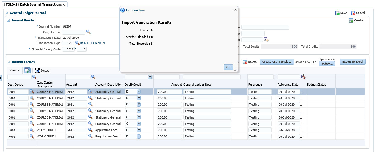Click the Create CSV Template button

[x=276, y=62]
